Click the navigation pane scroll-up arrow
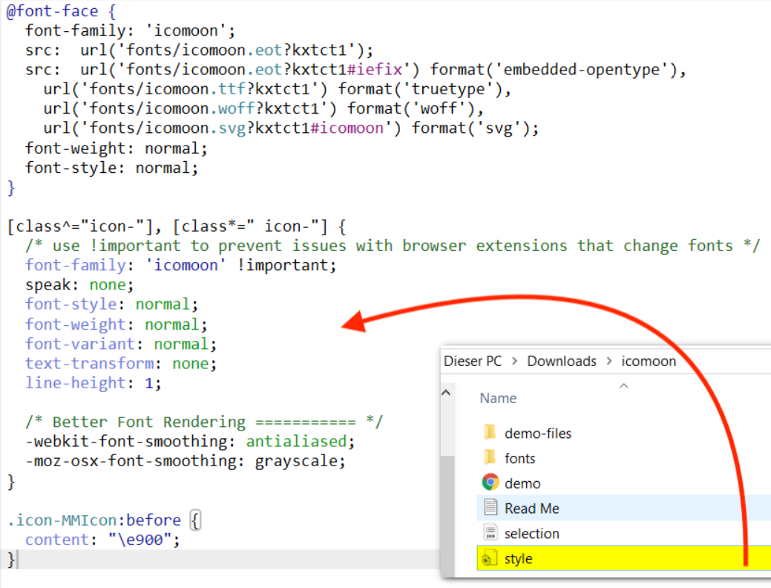The height and width of the screenshot is (588, 771). (x=447, y=393)
